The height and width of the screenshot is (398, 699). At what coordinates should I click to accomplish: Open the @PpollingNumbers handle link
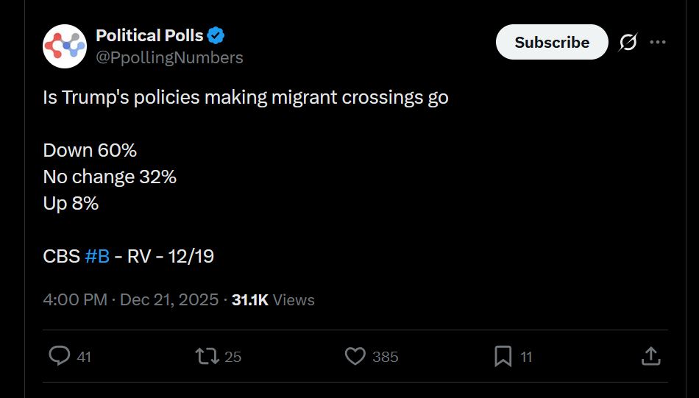(169, 57)
